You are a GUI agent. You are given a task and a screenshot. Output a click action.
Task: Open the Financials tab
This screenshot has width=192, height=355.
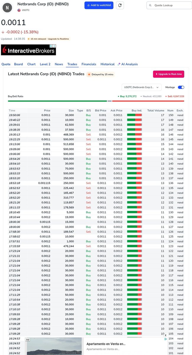click(x=89, y=64)
